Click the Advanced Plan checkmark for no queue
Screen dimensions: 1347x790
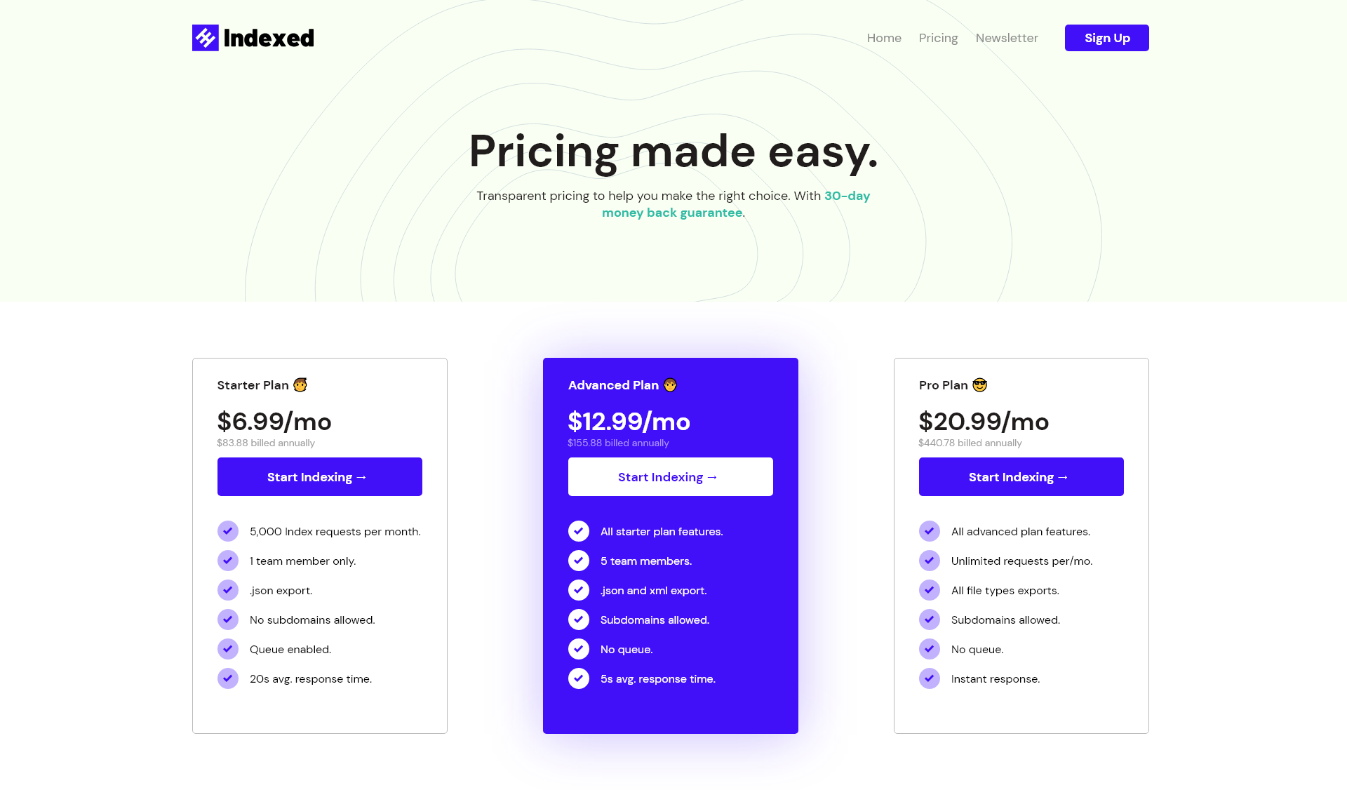click(x=578, y=649)
